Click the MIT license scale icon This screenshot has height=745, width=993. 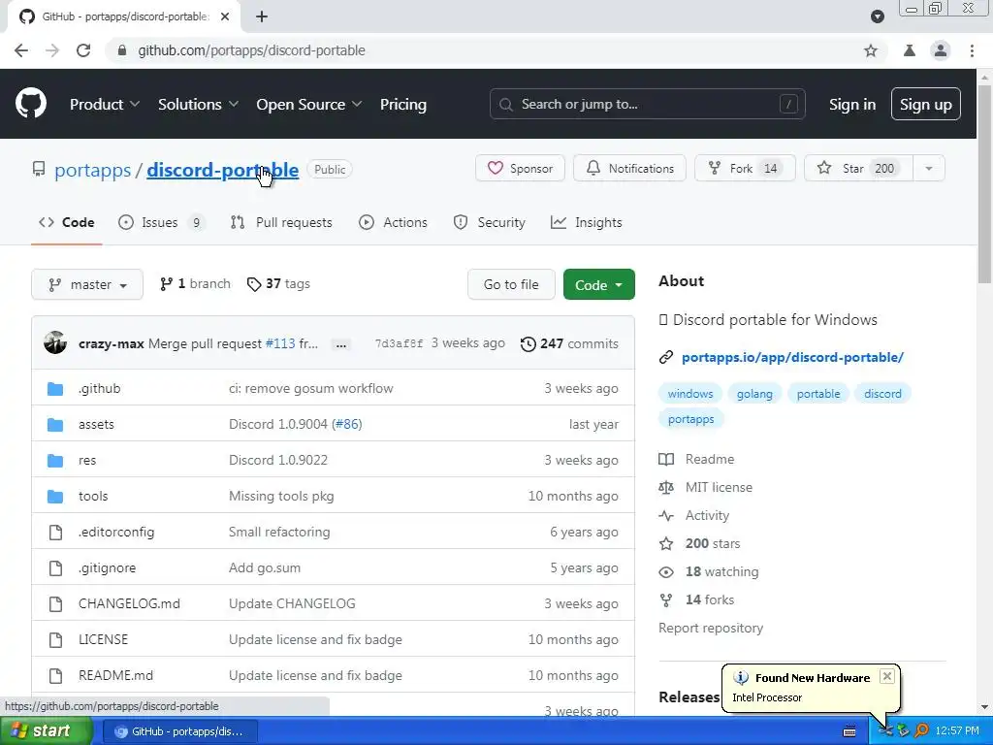coord(665,487)
